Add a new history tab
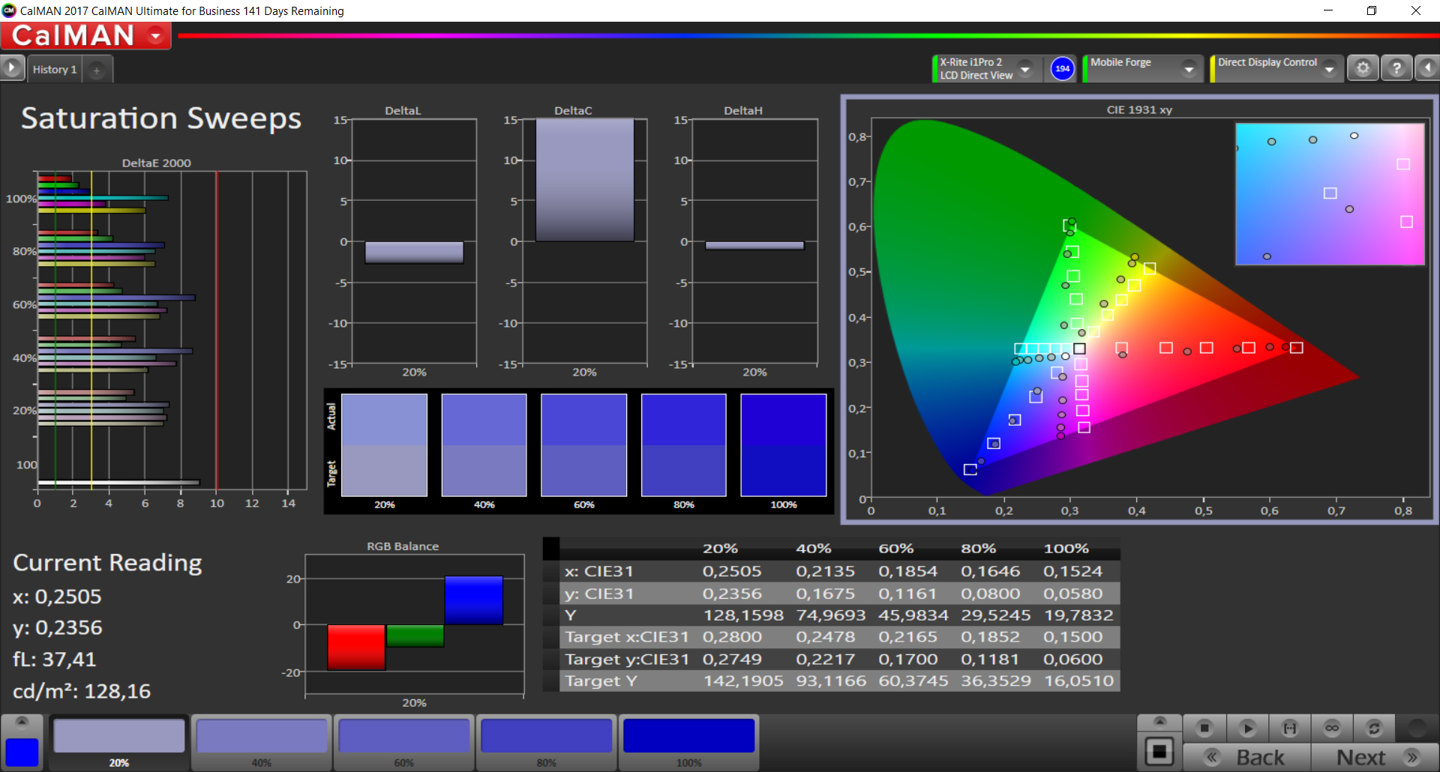This screenshot has height=772, width=1440. coord(97,70)
